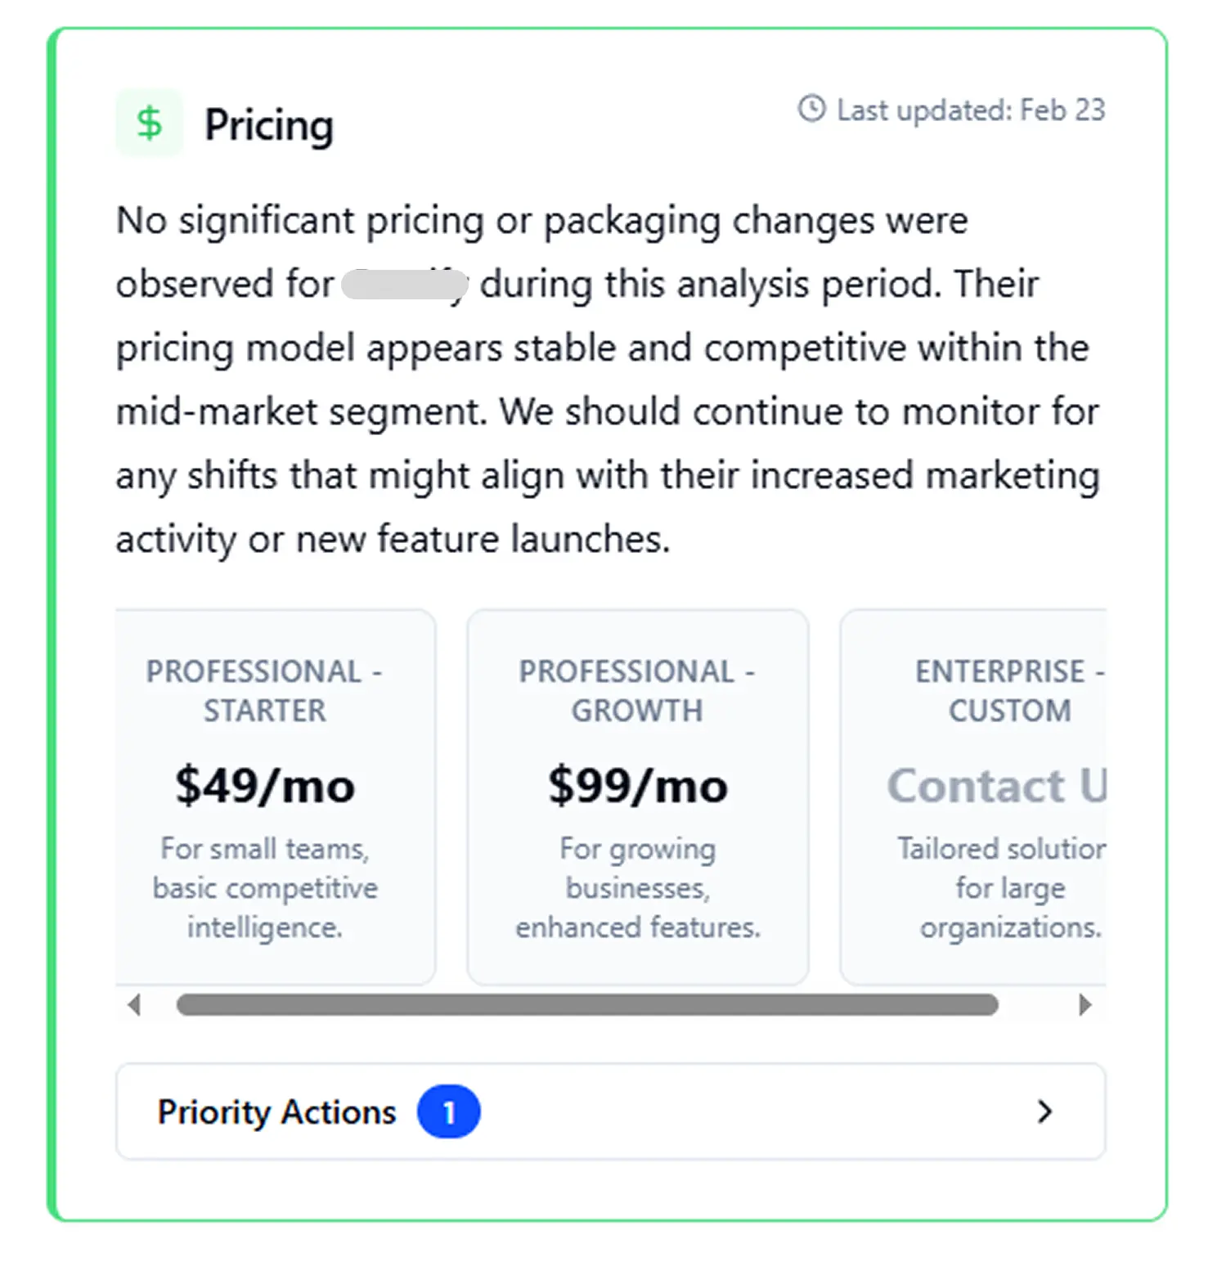This screenshot has width=1217, height=1266.
Task: Click the Last updated: Feb 23 label
Action: point(970,110)
